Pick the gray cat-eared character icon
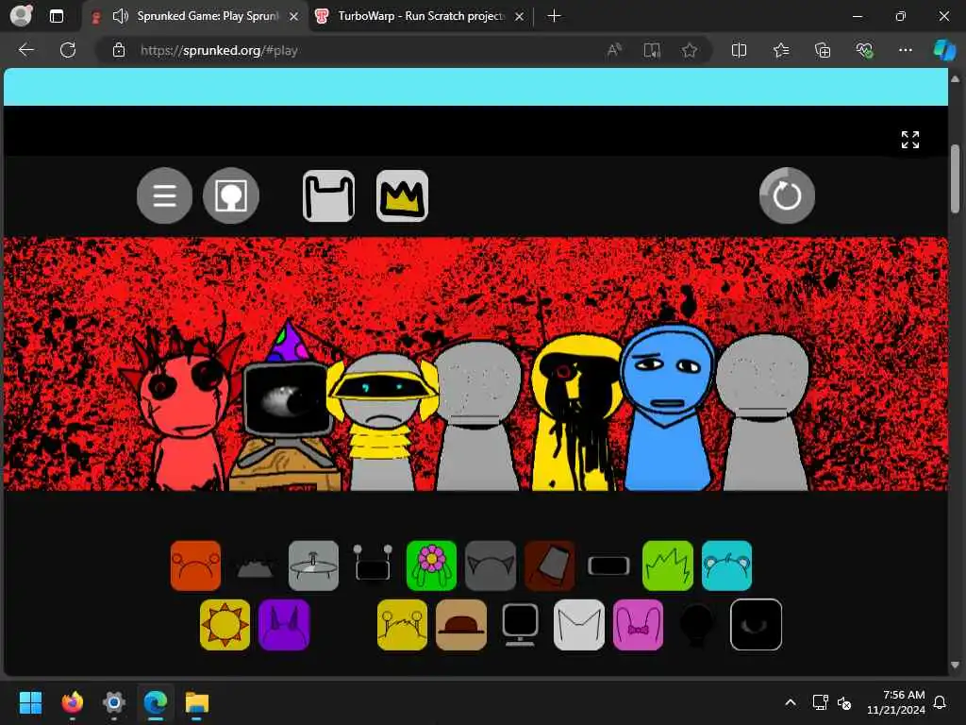 pos(491,566)
